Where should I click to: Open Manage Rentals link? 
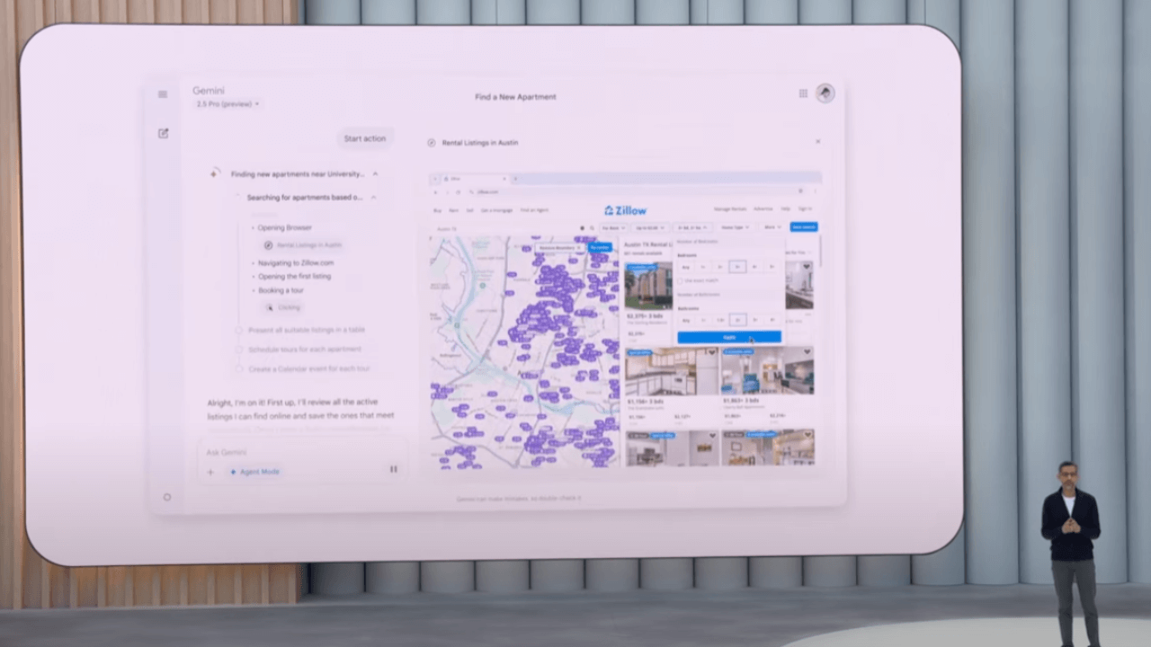(x=730, y=209)
